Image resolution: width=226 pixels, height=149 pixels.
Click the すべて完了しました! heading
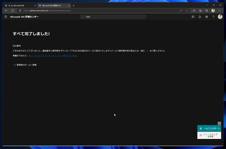click(31, 34)
